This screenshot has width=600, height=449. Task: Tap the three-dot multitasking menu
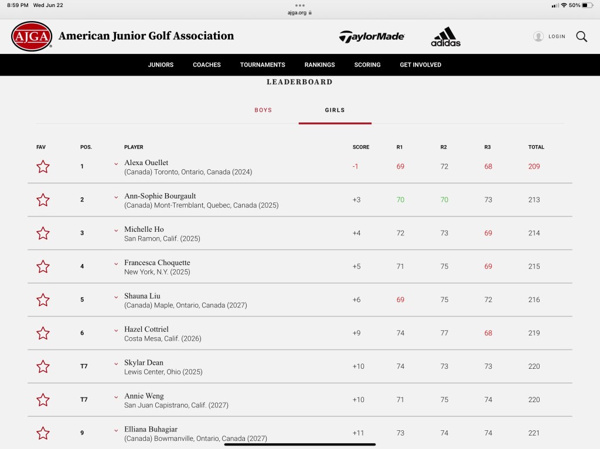click(x=300, y=5)
